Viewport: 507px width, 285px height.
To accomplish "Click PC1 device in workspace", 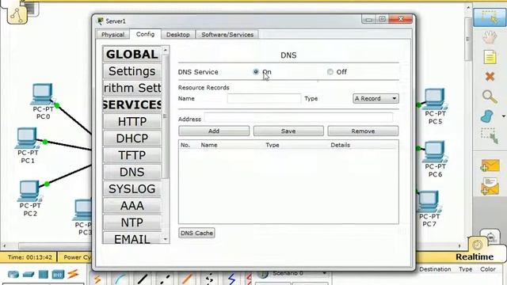I will click(x=27, y=139).
